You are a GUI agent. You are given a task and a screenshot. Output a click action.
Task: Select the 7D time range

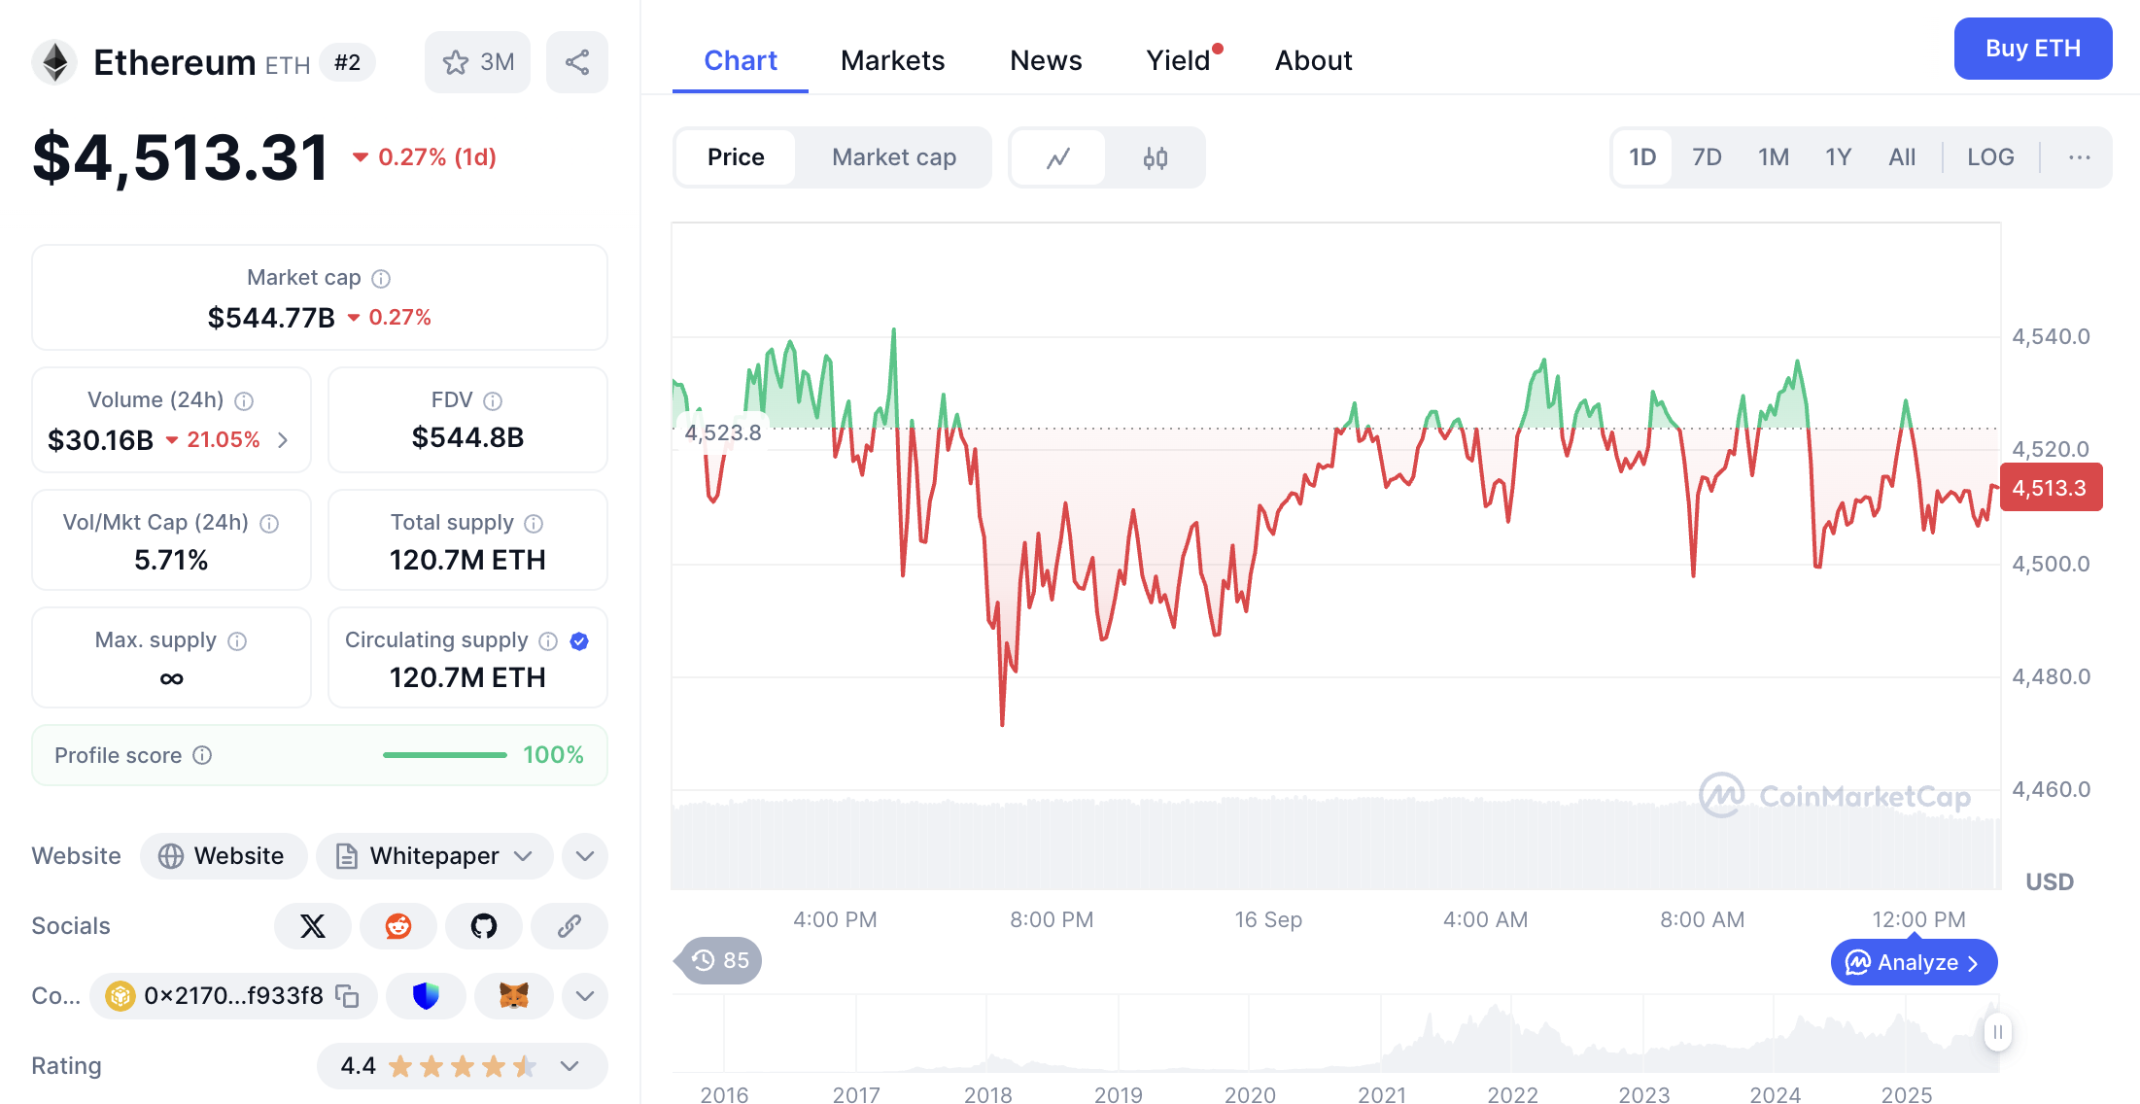pyautogui.click(x=1707, y=157)
